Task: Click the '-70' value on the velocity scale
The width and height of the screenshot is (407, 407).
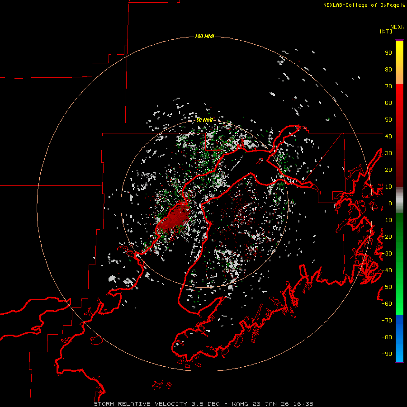Action: (387, 321)
